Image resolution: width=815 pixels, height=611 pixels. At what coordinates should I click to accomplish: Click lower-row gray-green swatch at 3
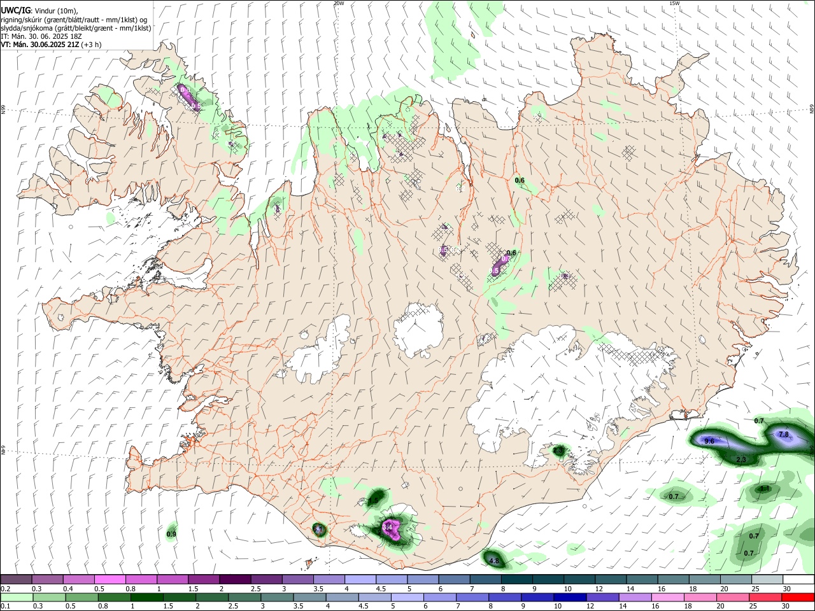click(x=277, y=597)
